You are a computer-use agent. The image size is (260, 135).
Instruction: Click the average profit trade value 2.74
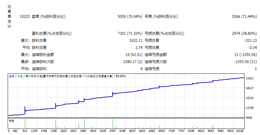(x=139, y=48)
